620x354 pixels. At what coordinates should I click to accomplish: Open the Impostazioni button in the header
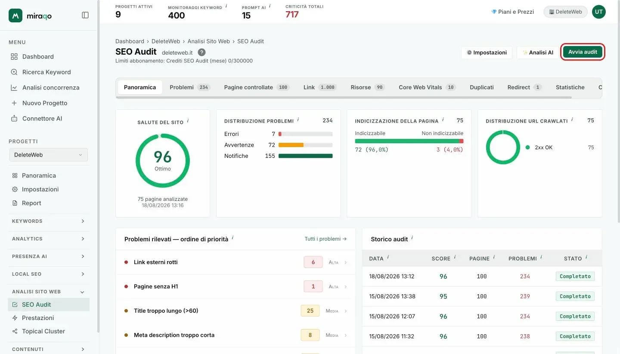(x=487, y=52)
